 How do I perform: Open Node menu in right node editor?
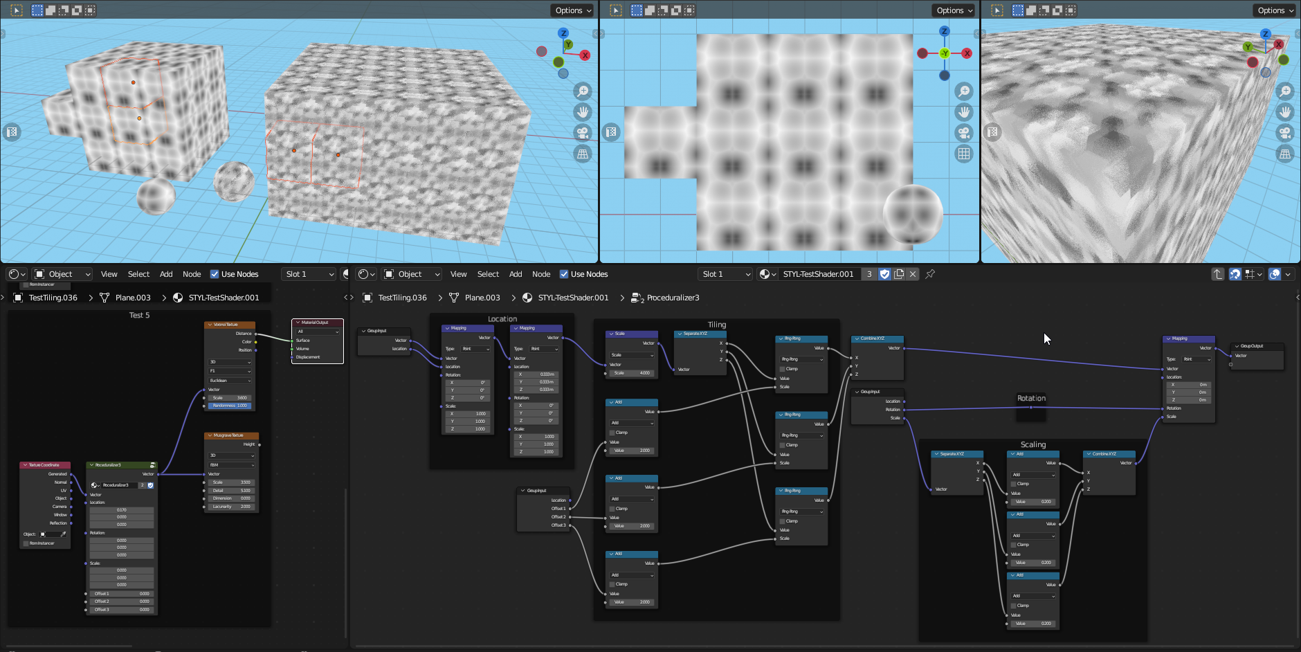(541, 274)
